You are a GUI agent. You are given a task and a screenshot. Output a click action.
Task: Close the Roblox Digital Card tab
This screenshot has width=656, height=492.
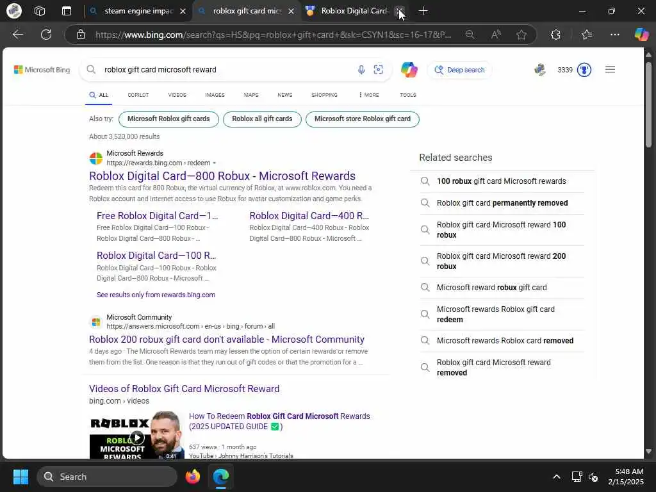click(400, 12)
